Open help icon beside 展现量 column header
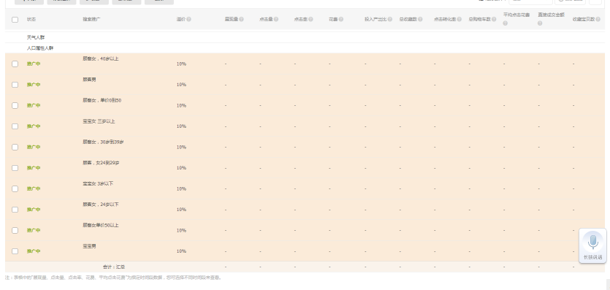 (241, 20)
